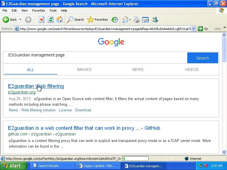Open the Favorites menu
This screenshot has width=227, height=170.
39,10
